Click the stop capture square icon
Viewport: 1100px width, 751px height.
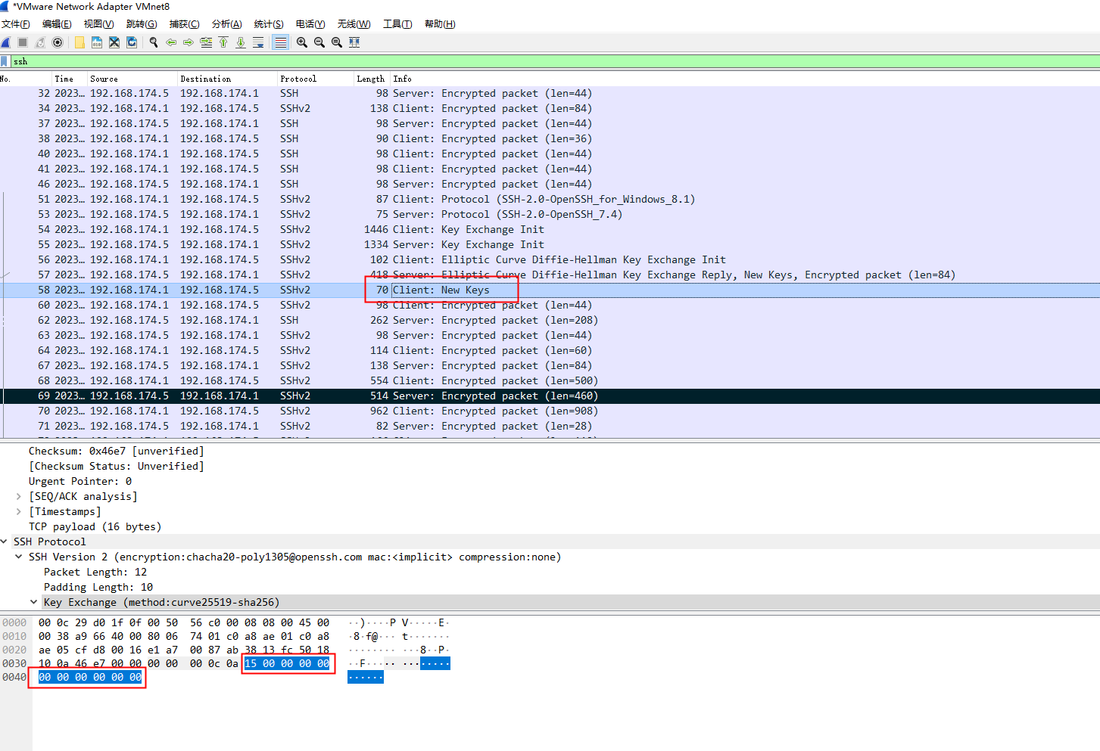23,42
